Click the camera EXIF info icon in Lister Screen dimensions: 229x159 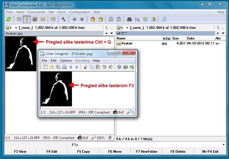pyautogui.click(x=125, y=67)
